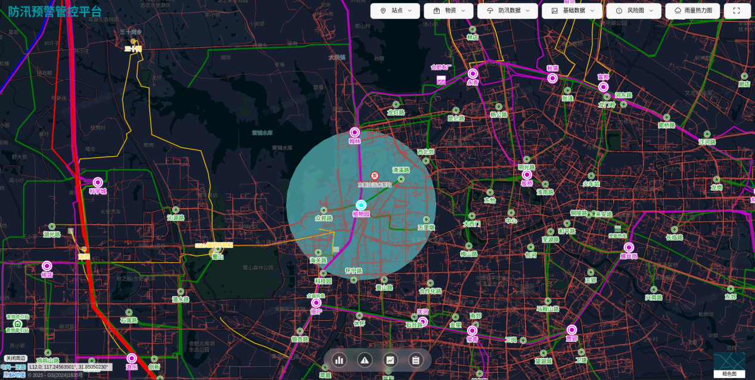Click the 电网一张图 link
Viewport: 755px width, 380px height.
tap(13, 367)
